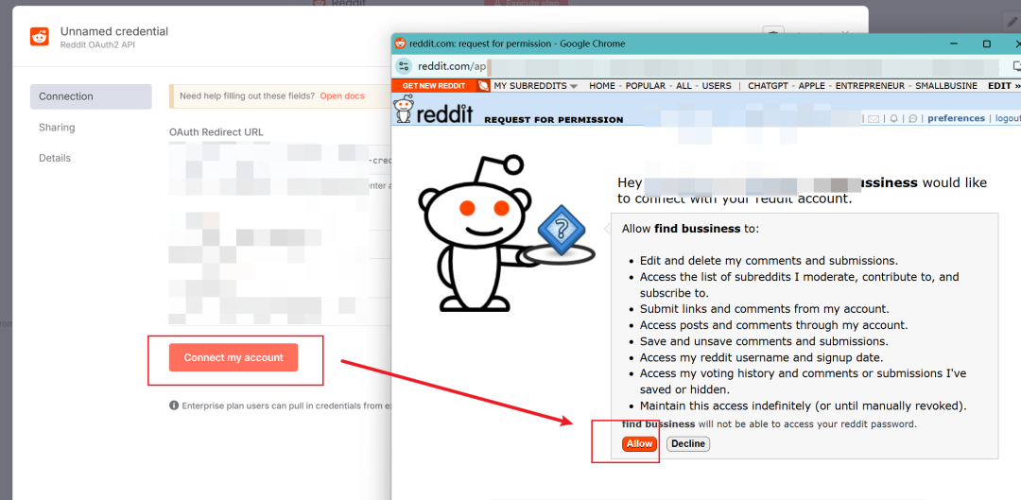Click the Reddit credential icon beside Unnamed credential
Image resolution: width=1021 pixels, height=500 pixels.
click(39, 37)
